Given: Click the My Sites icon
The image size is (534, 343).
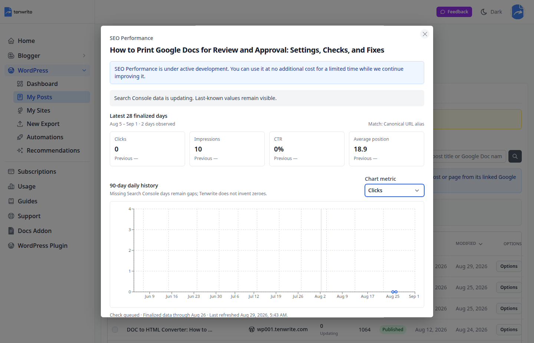Looking at the screenshot, I should point(20,110).
